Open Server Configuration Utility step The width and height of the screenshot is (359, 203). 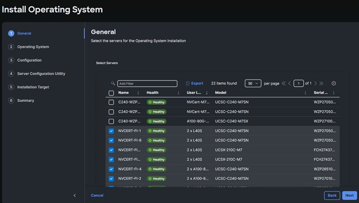click(41, 74)
